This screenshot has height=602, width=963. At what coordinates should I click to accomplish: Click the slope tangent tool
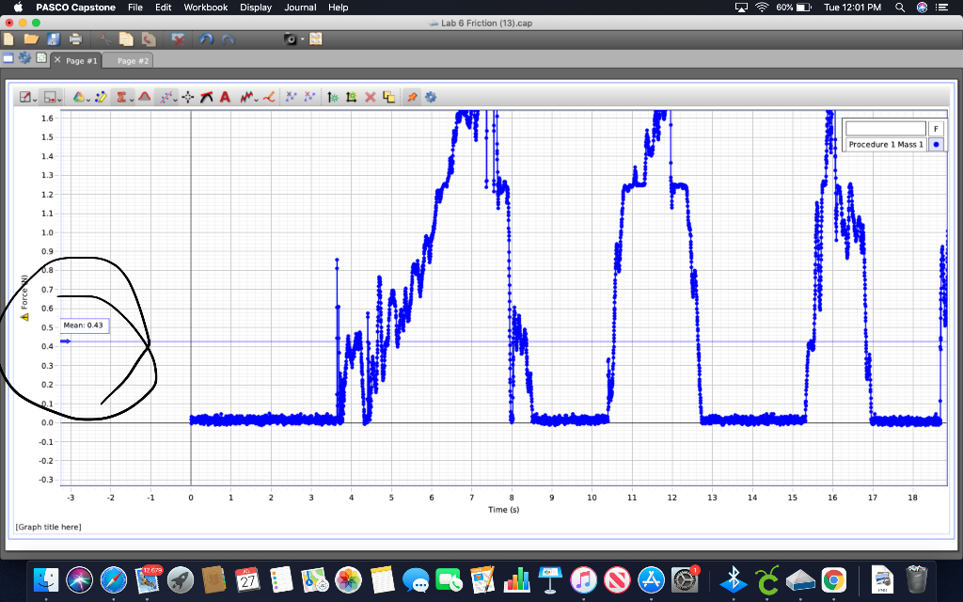coord(206,97)
